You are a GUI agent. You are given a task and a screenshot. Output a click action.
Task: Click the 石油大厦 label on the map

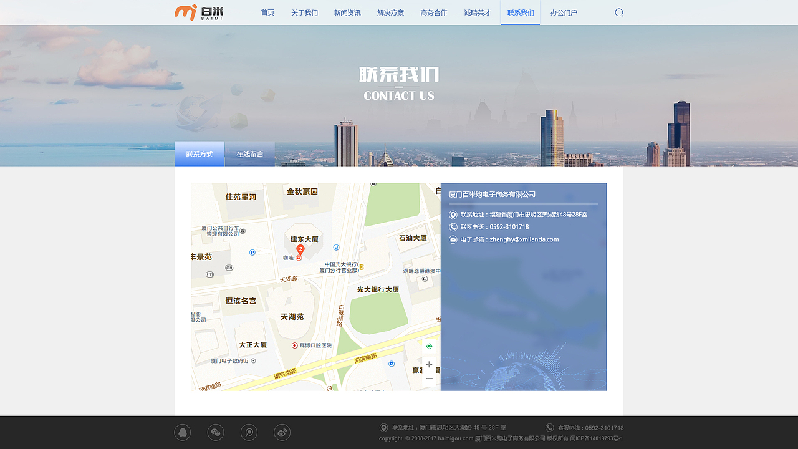(x=413, y=238)
